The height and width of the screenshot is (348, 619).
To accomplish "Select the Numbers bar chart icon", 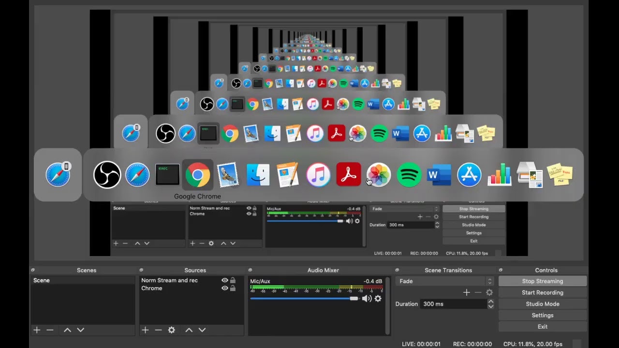I will [500, 174].
